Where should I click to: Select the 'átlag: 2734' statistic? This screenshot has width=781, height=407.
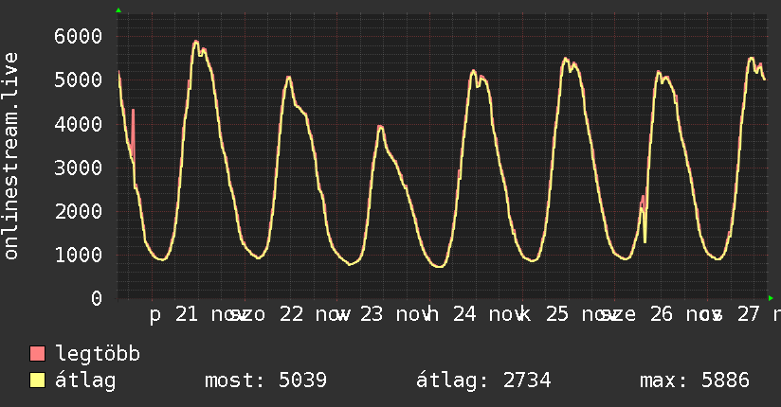(483, 380)
